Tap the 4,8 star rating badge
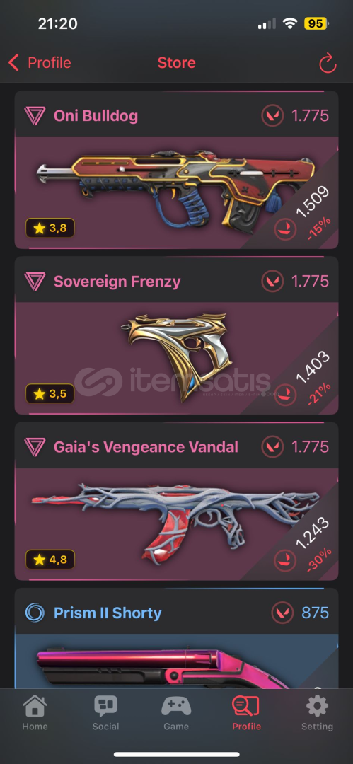 click(50, 559)
